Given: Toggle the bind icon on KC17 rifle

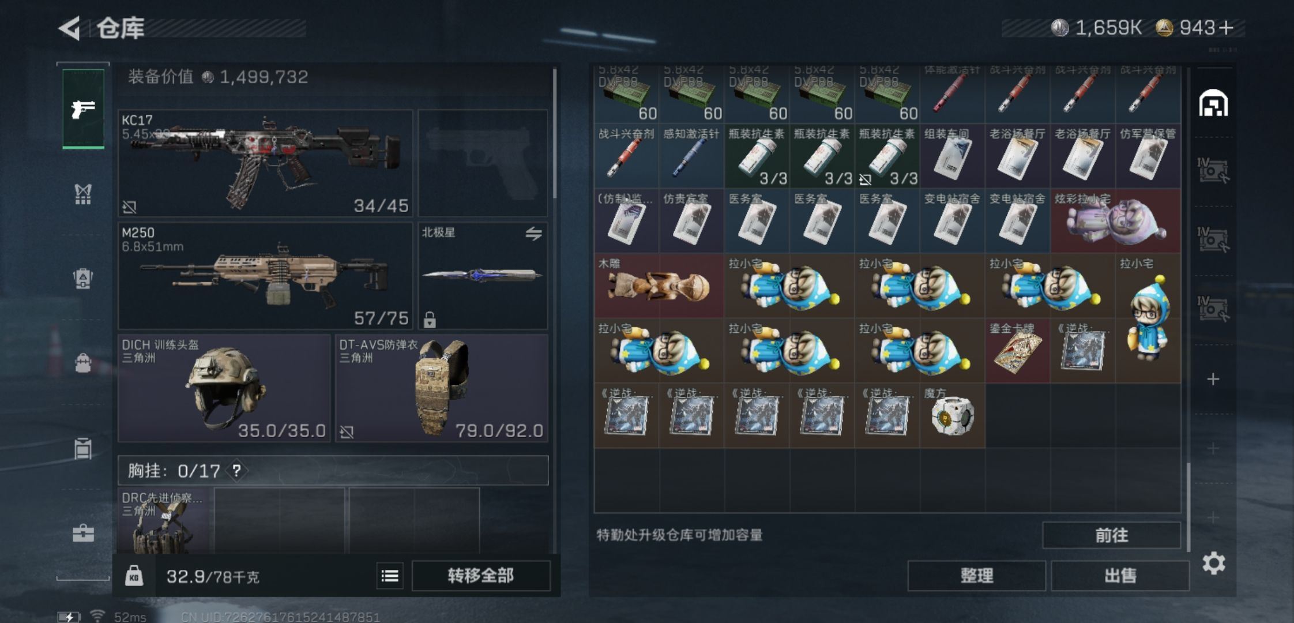Looking at the screenshot, I should [x=129, y=207].
